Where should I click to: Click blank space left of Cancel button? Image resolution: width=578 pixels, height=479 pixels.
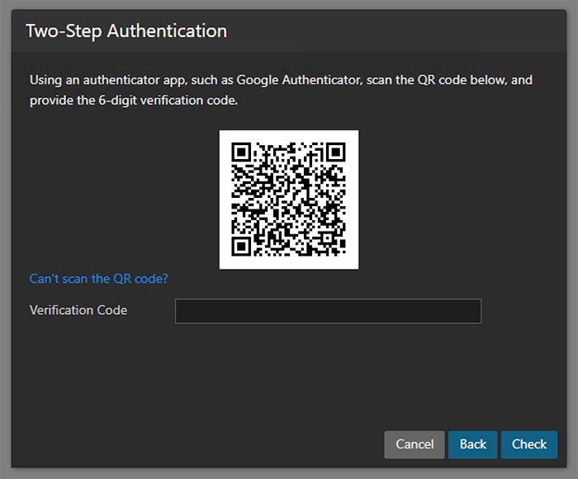[206, 444]
